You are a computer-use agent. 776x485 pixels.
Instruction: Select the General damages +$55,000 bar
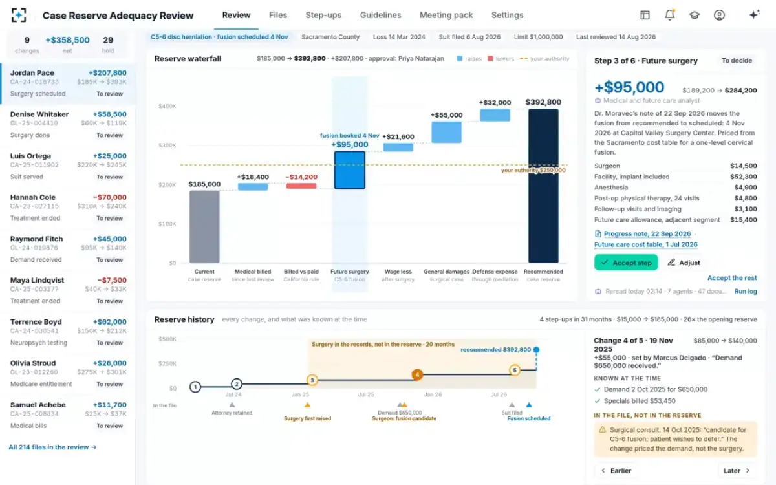447,132
